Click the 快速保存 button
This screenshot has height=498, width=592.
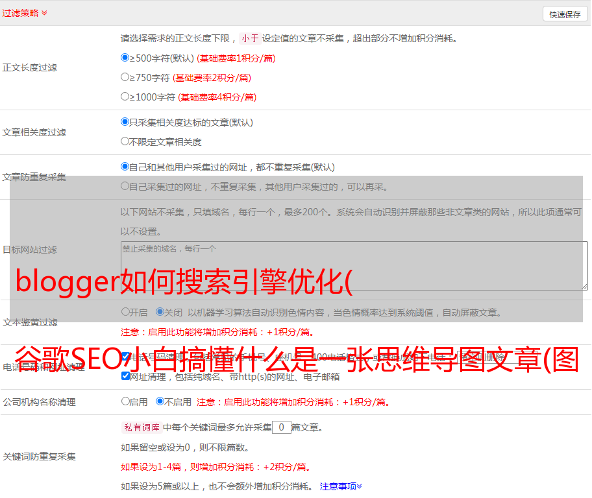click(x=565, y=14)
